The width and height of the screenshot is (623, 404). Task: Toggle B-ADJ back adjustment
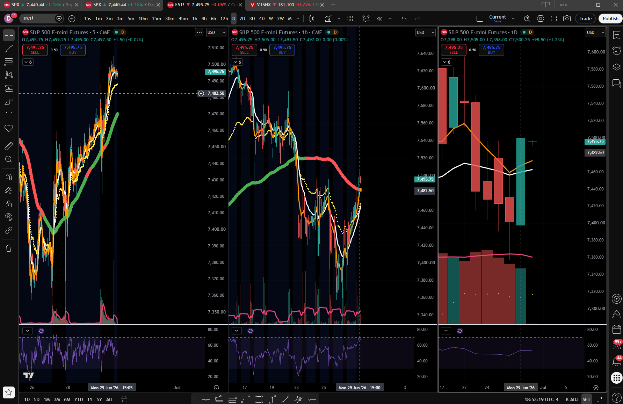pyautogui.click(x=572, y=399)
